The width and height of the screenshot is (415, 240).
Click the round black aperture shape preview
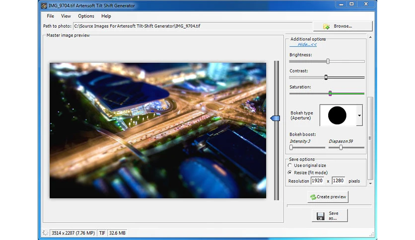point(337,115)
